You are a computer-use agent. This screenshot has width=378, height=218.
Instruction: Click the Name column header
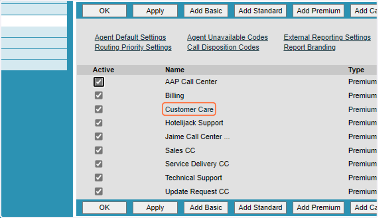(x=175, y=70)
